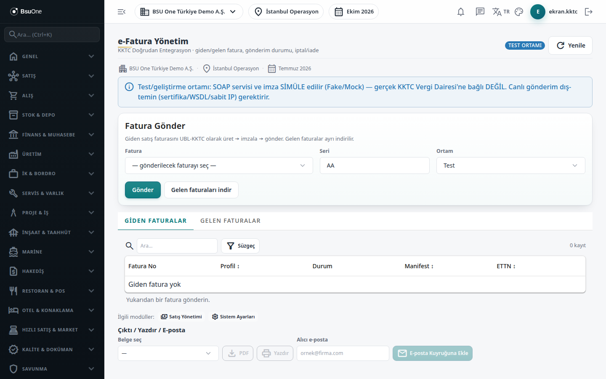Focus the Alıcı e-posta input
Viewport: 606px width, 379px height.
[343, 353]
